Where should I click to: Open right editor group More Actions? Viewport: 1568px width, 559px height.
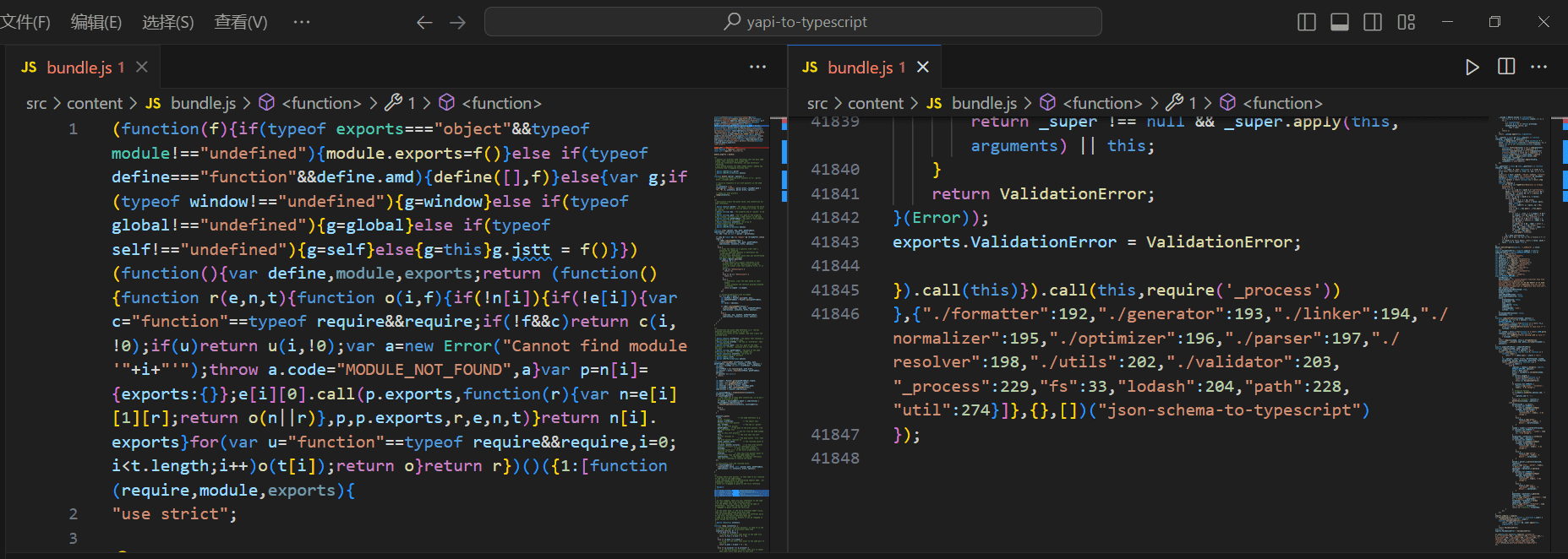click(1538, 67)
